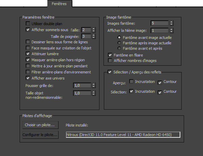The height and width of the screenshot is (156, 203).
Task: Uncheck Masquer arrière-plan hors région
Action: 28,60
